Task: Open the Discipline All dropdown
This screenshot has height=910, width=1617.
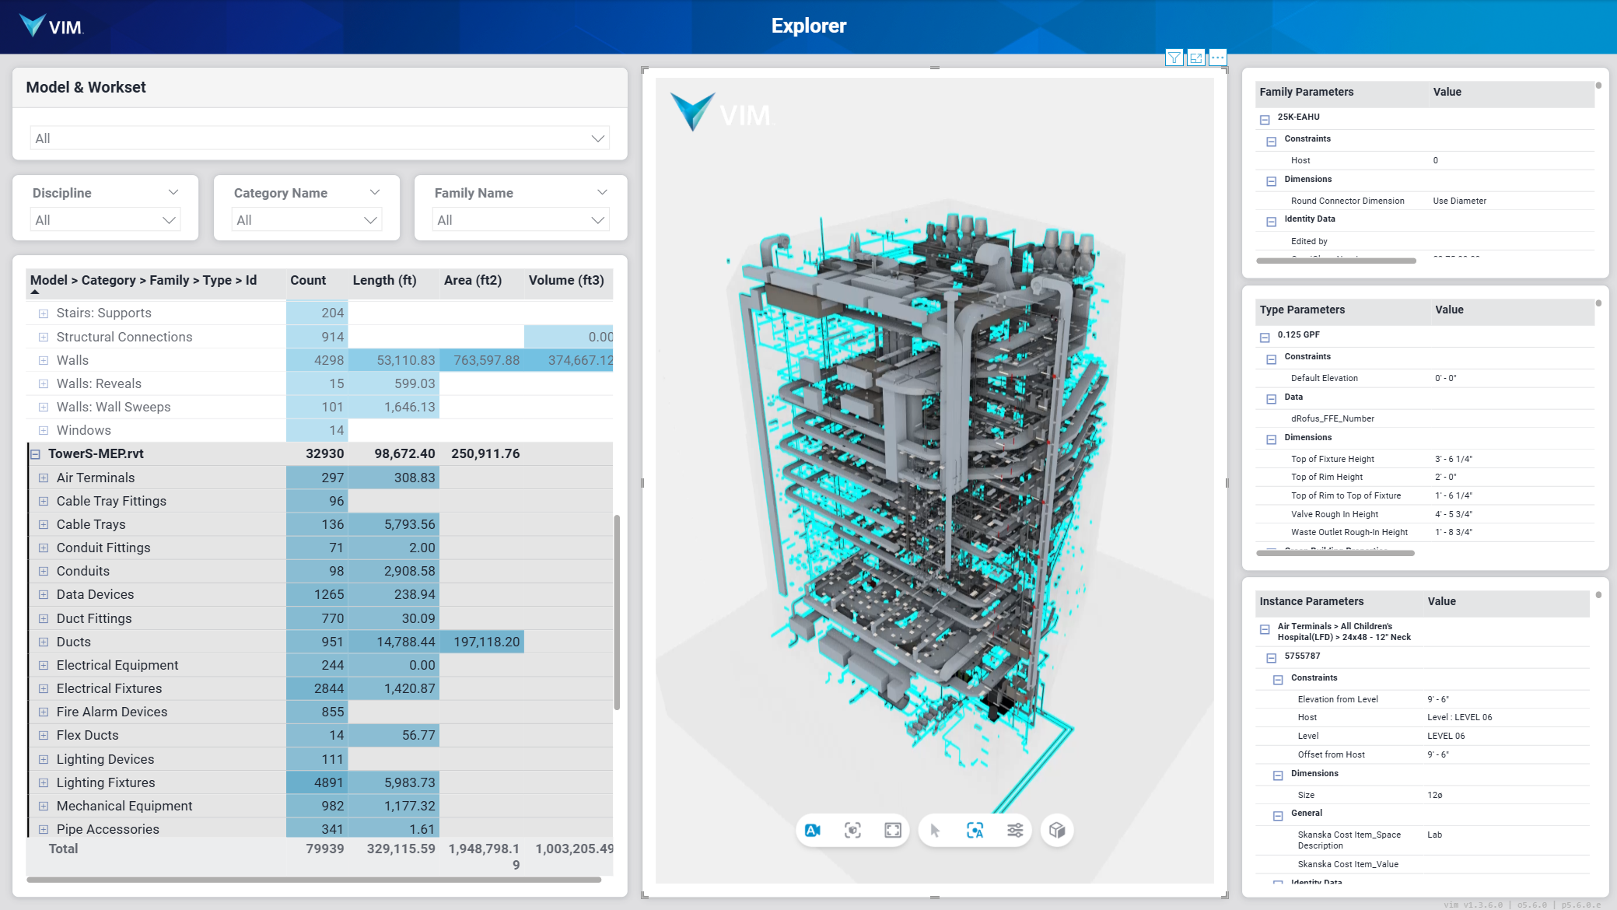Action: [x=105, y=220]
